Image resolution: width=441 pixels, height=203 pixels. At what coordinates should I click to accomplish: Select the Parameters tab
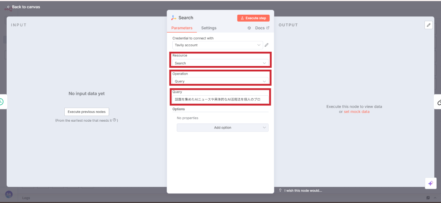tap(182, 28)
